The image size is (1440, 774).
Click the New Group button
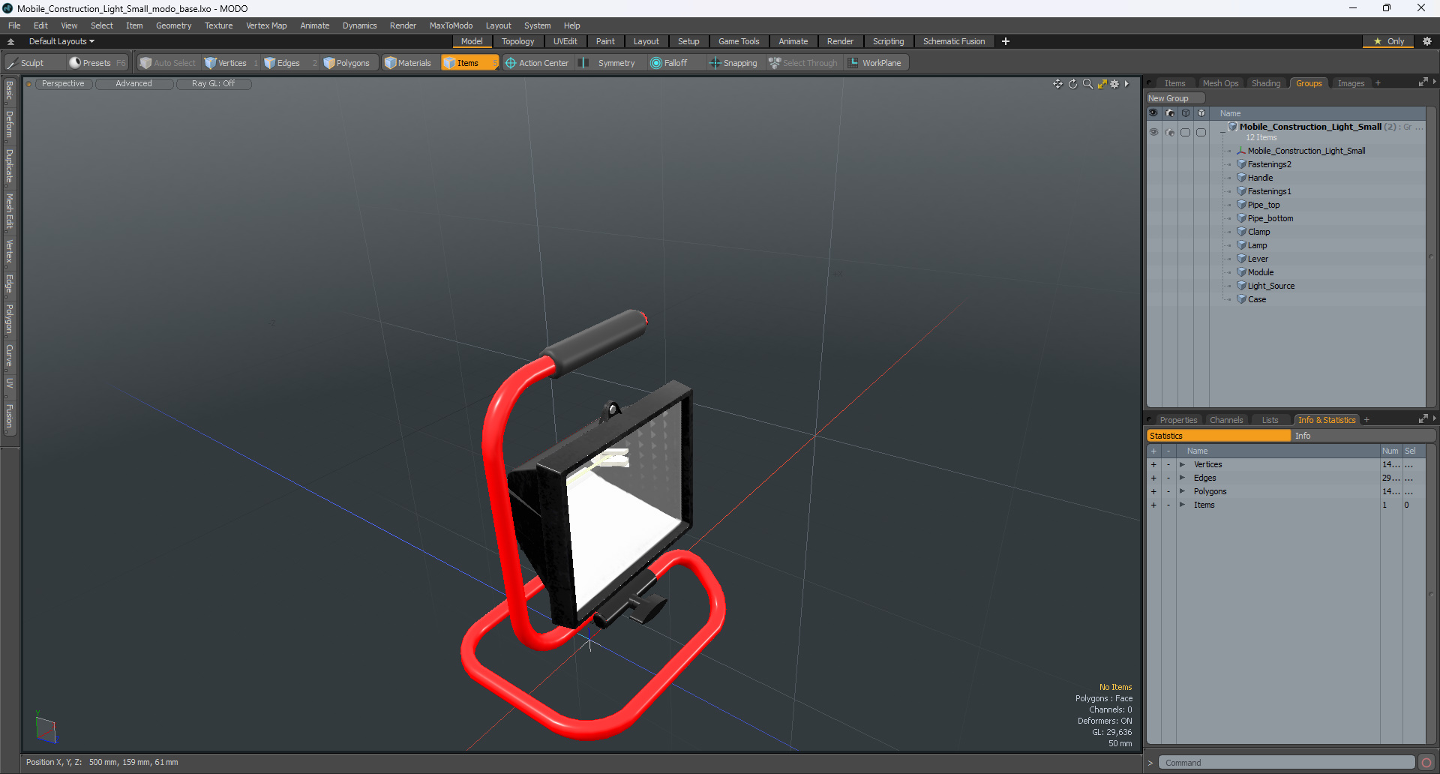(x=1174, y=98)
